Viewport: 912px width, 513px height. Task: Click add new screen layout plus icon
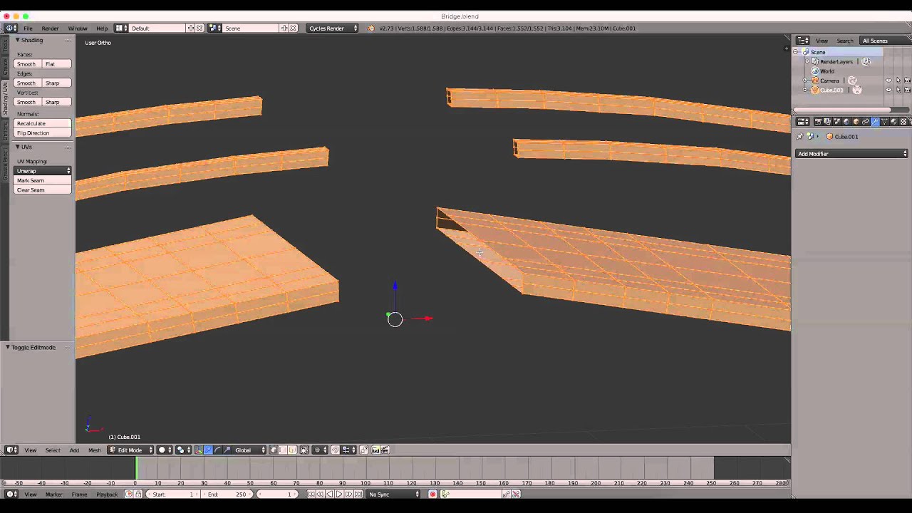click(191, 28)
